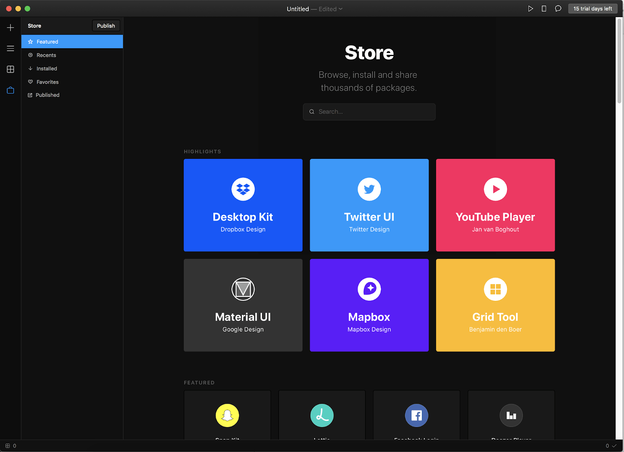This screenshot has height=452, width=624.
Task: Click the plus insert icon in left rail
Action: click(11, 28)
